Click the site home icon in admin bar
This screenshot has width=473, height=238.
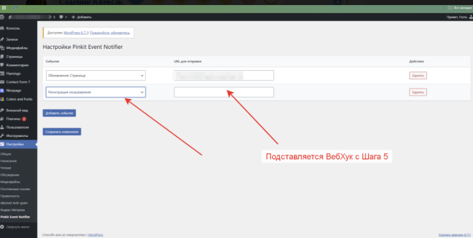click(x=10, y=17)
